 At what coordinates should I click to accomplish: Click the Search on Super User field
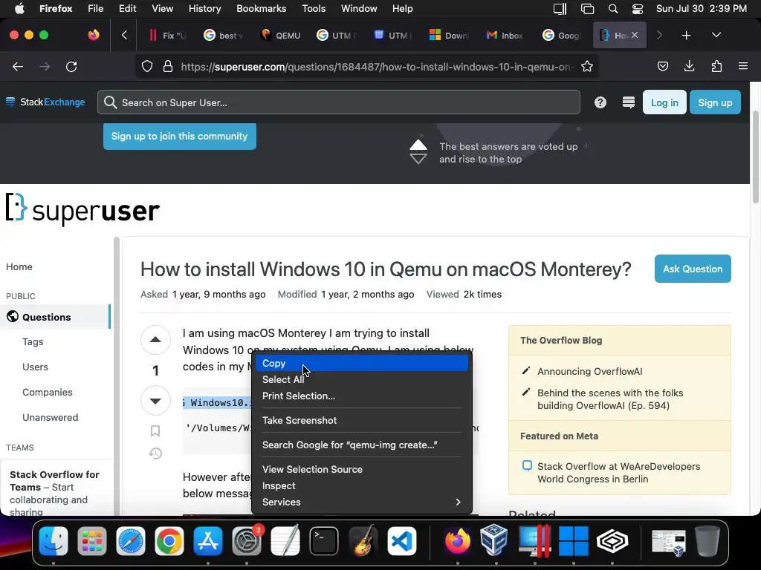click(339, 102)
